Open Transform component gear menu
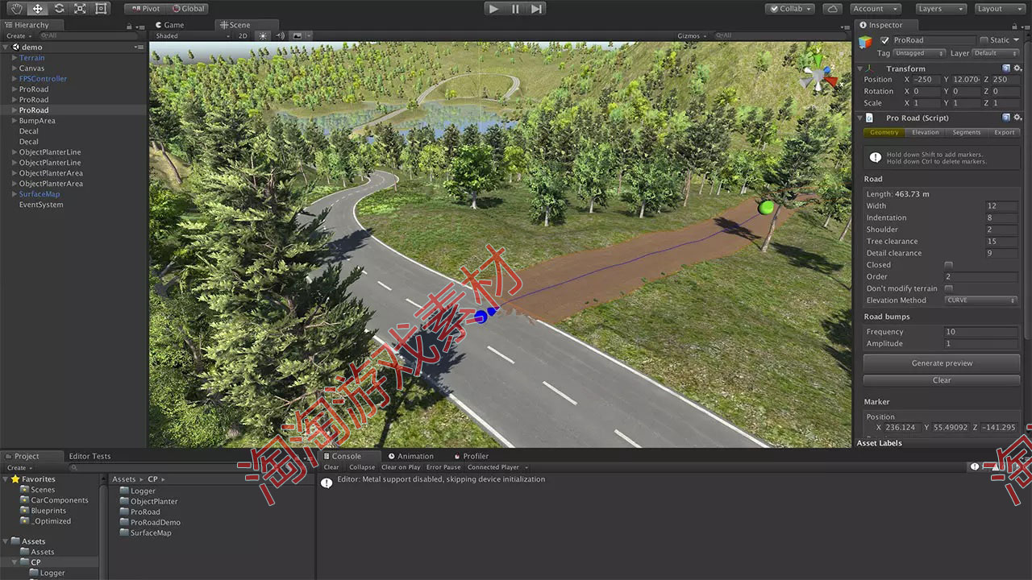 (x=1017, y=68)
